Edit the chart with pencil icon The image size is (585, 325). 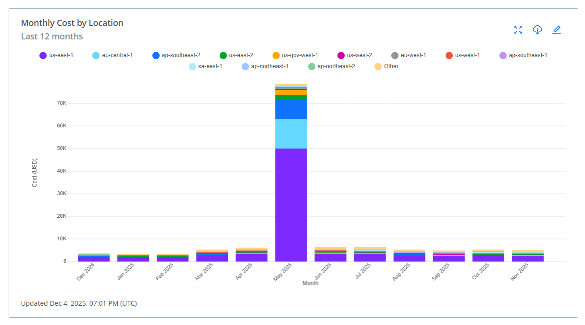click(556, 30)
